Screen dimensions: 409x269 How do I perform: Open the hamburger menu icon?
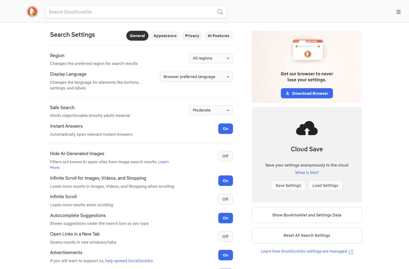pos(398,12)
